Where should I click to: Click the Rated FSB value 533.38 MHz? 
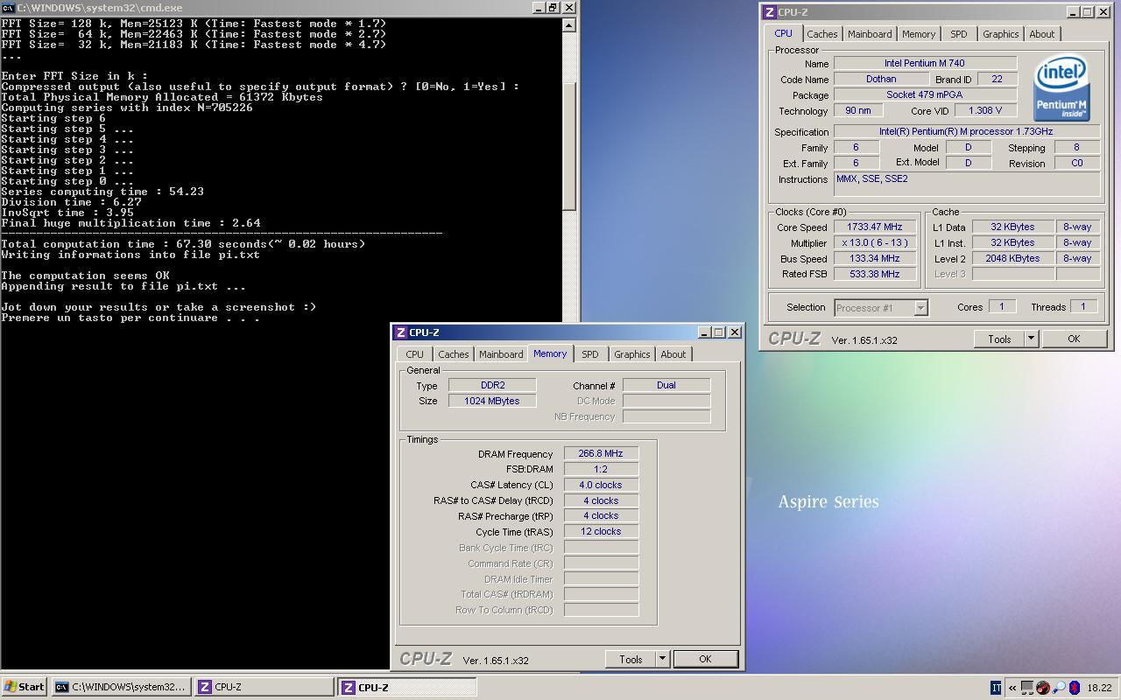coord(875,274)
